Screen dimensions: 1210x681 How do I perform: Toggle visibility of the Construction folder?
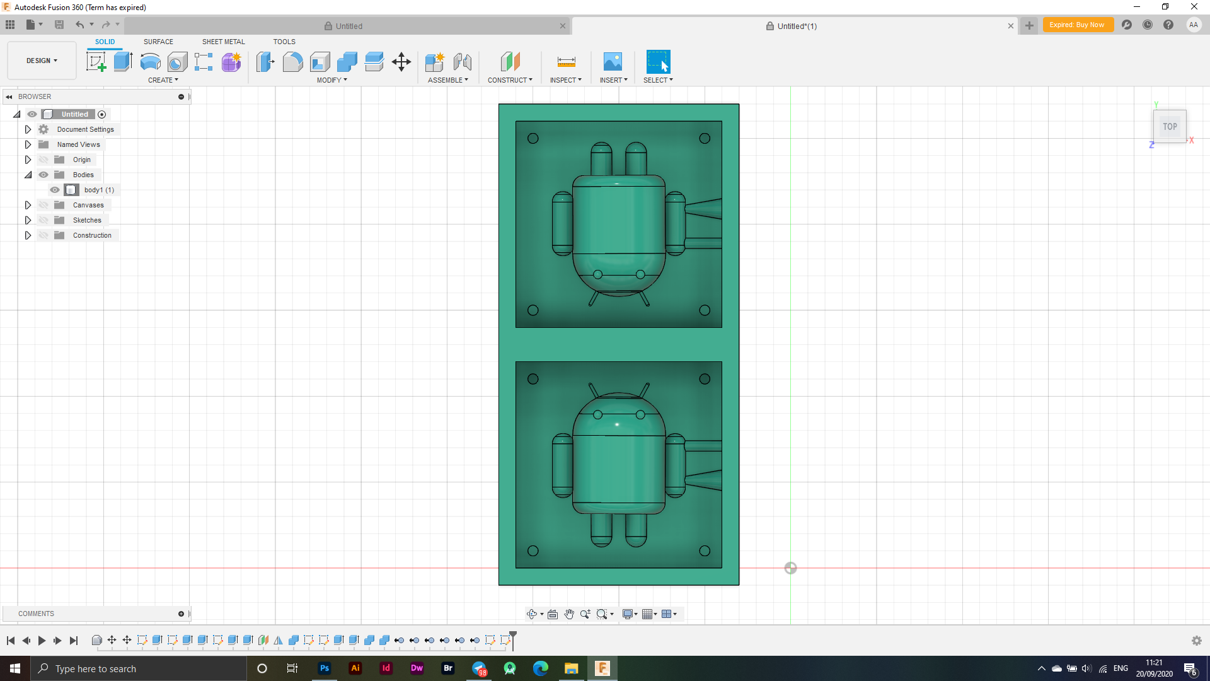(43, 235)
